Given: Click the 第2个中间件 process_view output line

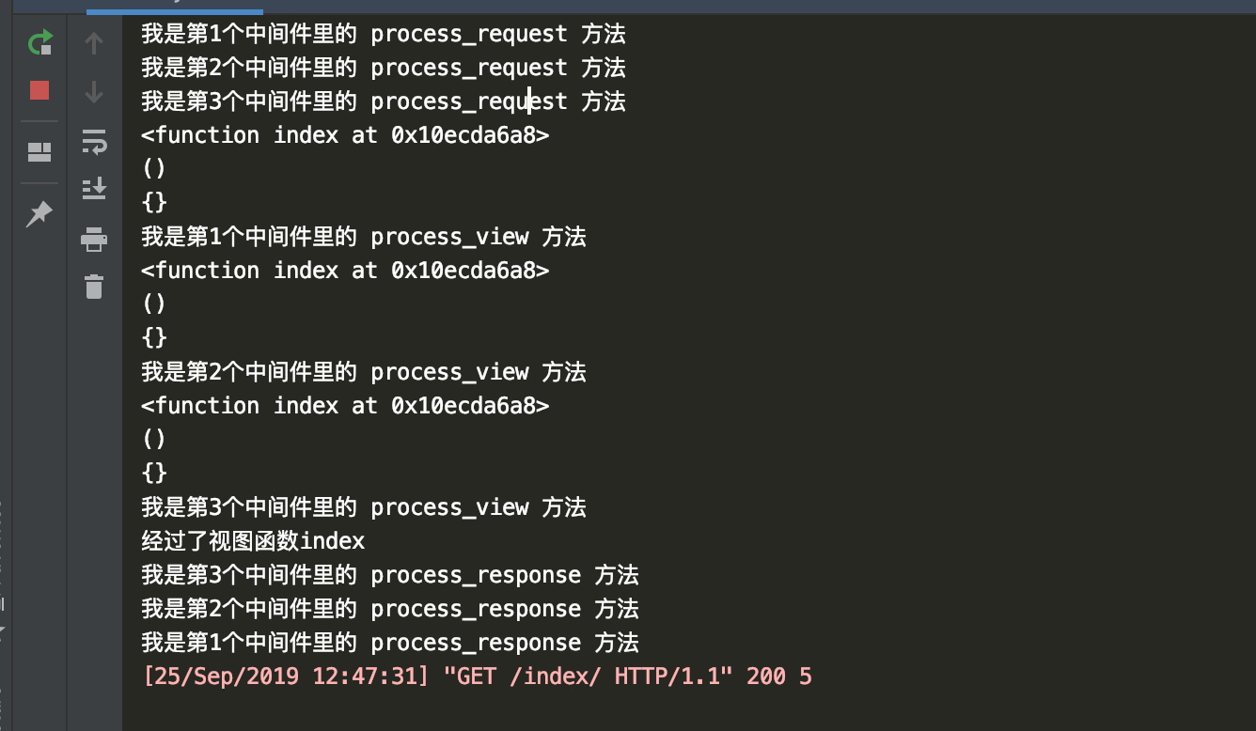Looking at the screenshot, I should [363, 372].
